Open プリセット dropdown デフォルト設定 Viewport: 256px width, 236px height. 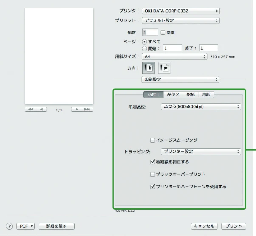pyautogui.click(x=181, y=20)
